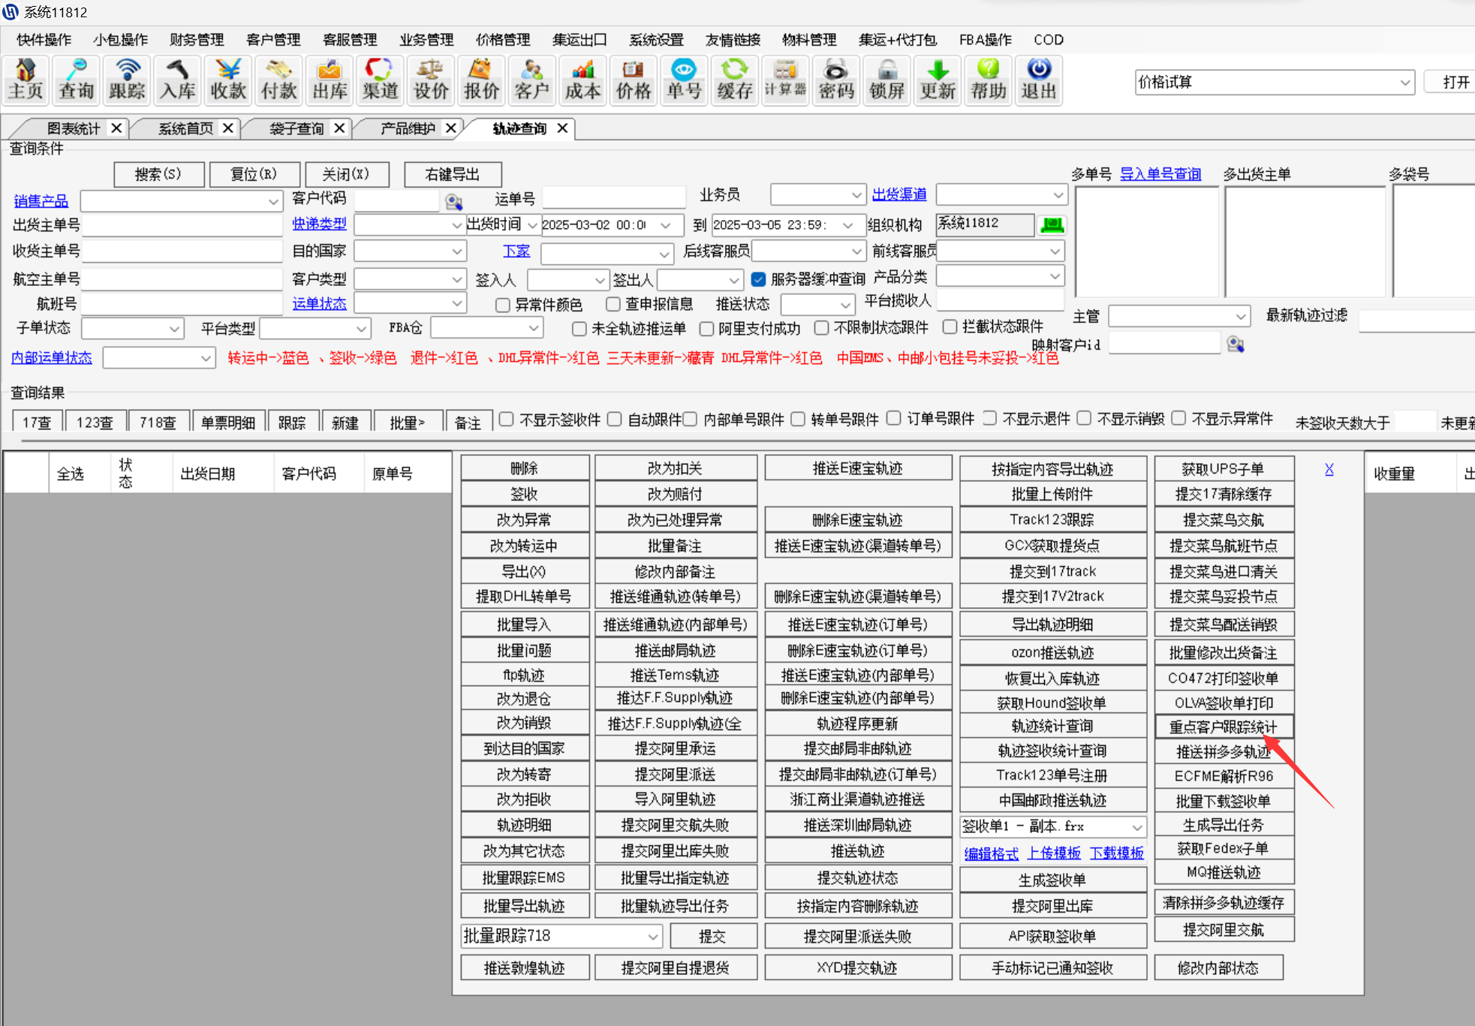
Task: Open the 价格试算 combo box
Action: (1404, 83)
